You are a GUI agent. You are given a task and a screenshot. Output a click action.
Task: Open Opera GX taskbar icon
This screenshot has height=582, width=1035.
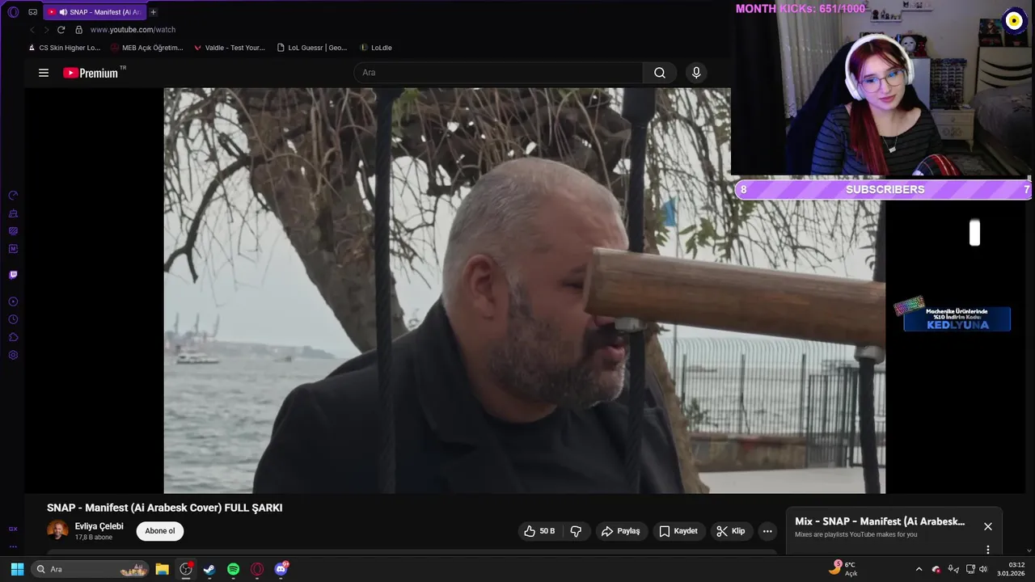coord(257,569)
